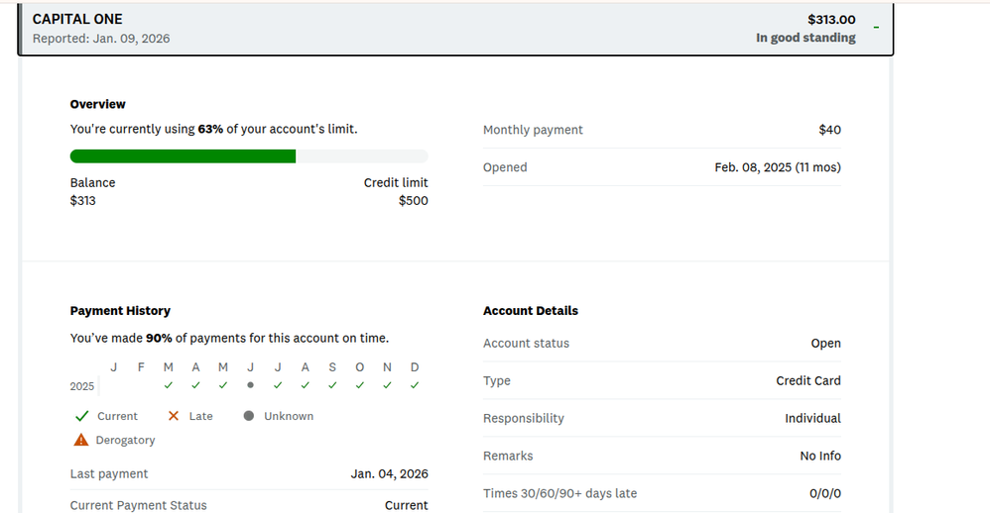Click the Monthly payment value $40

coord(829,130)
